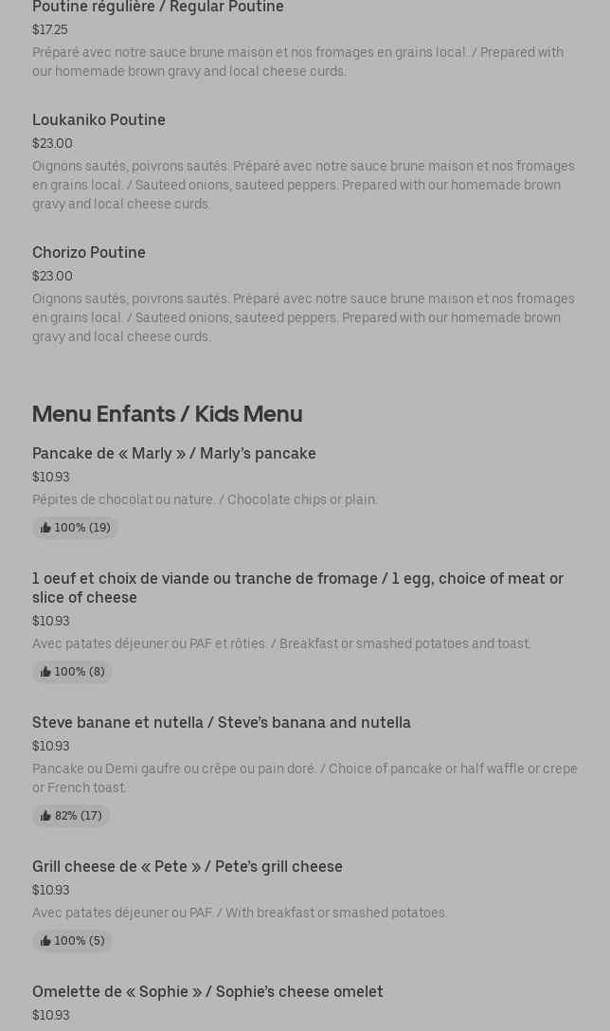Screen dimensions: 610x1031
Task: Open the Regular Poutine menu item
Action: pos(305,40)
